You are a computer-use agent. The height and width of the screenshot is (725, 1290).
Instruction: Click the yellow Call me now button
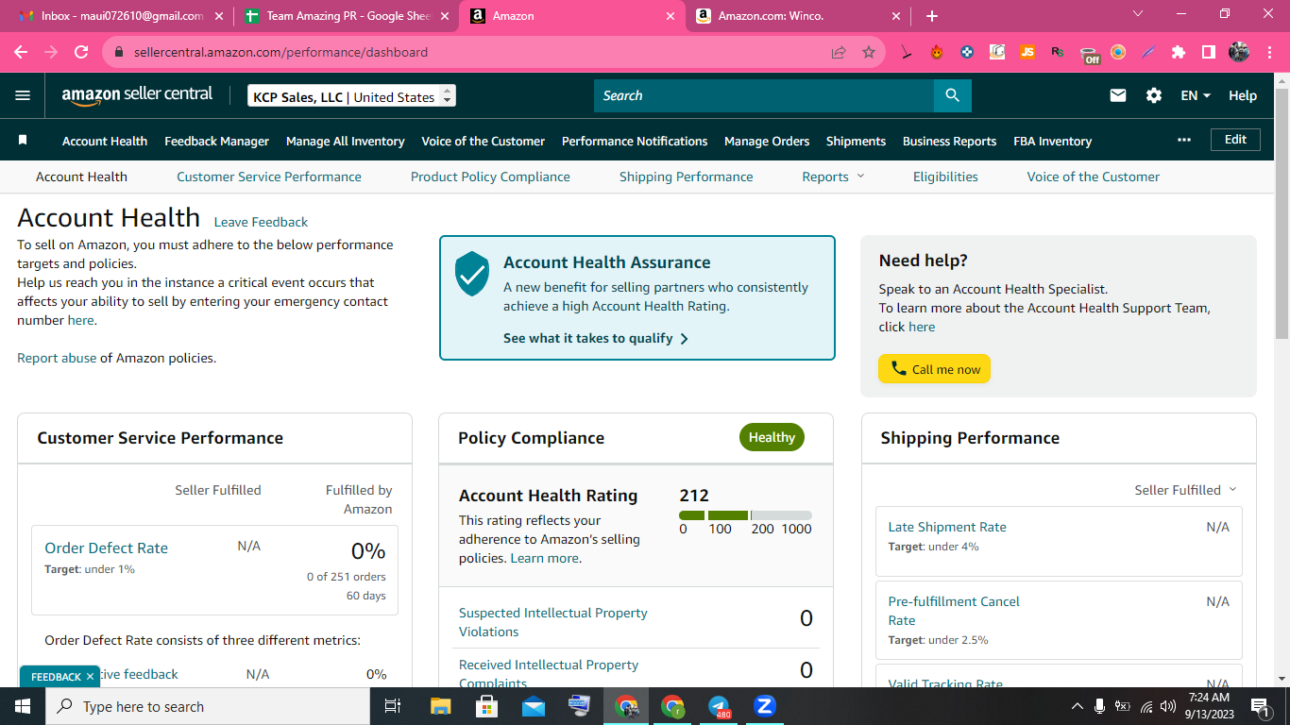(934, 369)
